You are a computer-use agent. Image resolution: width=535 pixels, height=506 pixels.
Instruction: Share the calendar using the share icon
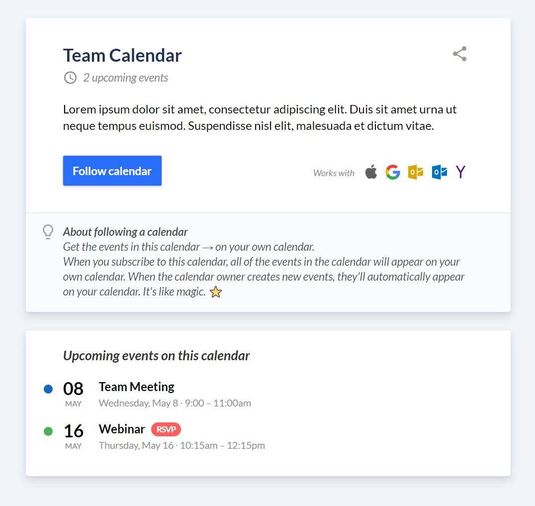(x=459, y=54)
